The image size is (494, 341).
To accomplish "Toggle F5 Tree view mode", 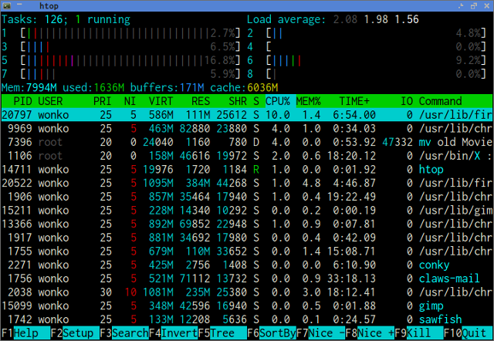I will point(222,333).
